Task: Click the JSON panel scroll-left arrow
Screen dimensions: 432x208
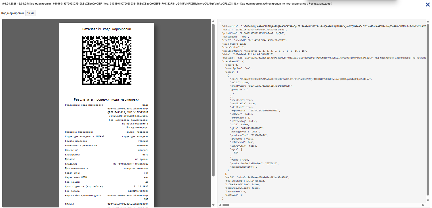Action: [x=220, y=205]
